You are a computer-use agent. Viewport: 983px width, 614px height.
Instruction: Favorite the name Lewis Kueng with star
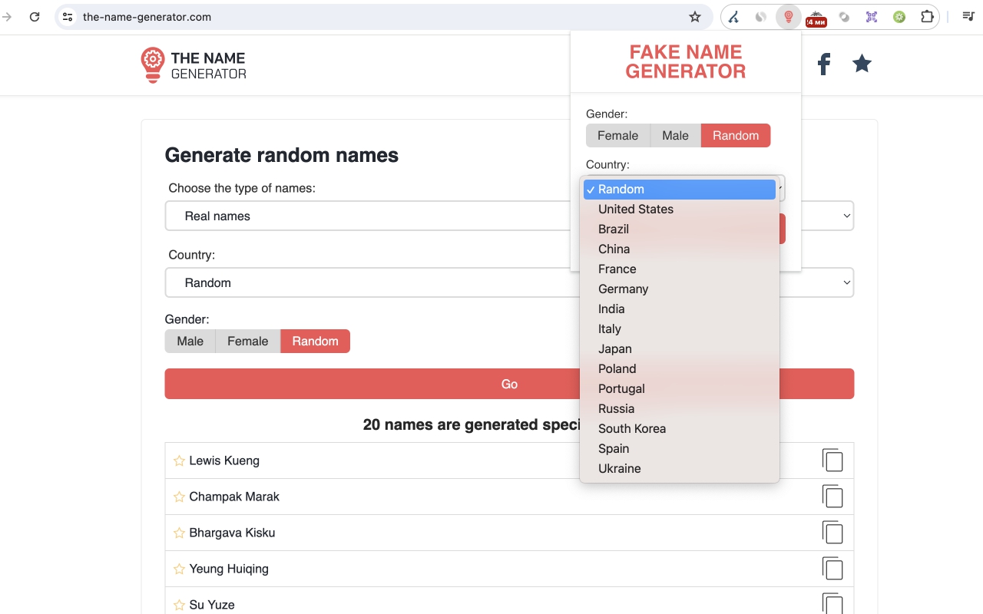click(179, 460)
